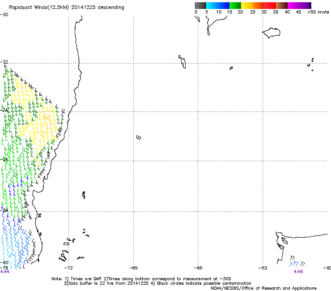Screen dimensions: 331x291
Task: Click the longitude label '-66'
Action: click(x=198, y=268)
